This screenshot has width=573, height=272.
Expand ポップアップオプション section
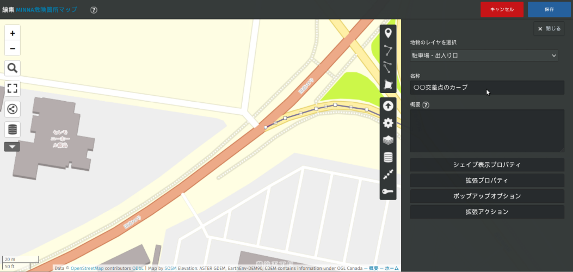coord(486,196)
